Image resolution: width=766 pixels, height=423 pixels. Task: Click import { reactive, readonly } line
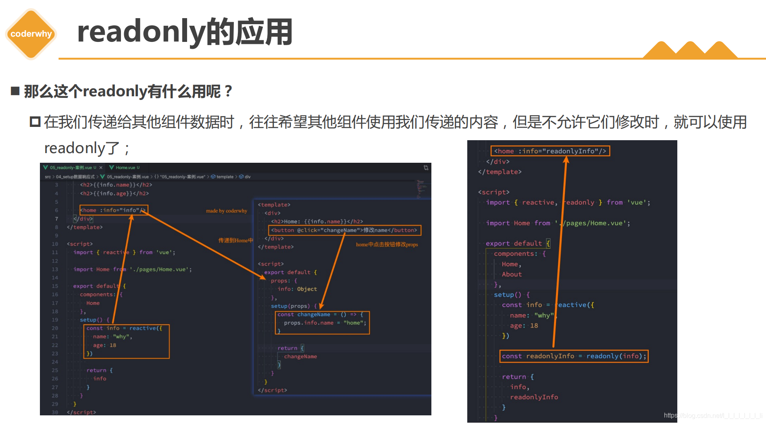(568, 203)
